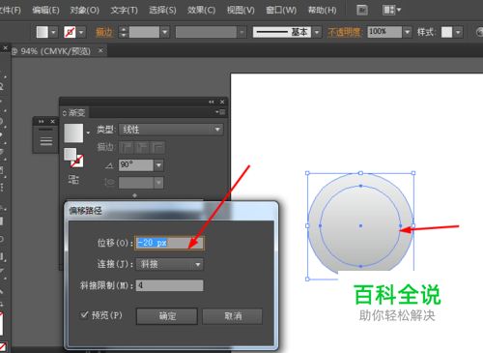The image size is (483, 353).
Task: Click the fill/stroke swatch in gradient panel
Action: pyautogui.click(x=73, y=158)
